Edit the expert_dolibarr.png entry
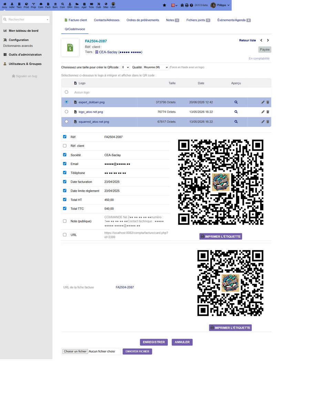Screen dimensions: 310x399 [x=263, y=102]
